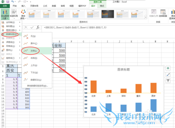This screenshot has width=175, height=128.
Task: Click the Insert Function fx icon
Action: pos(38,27)
